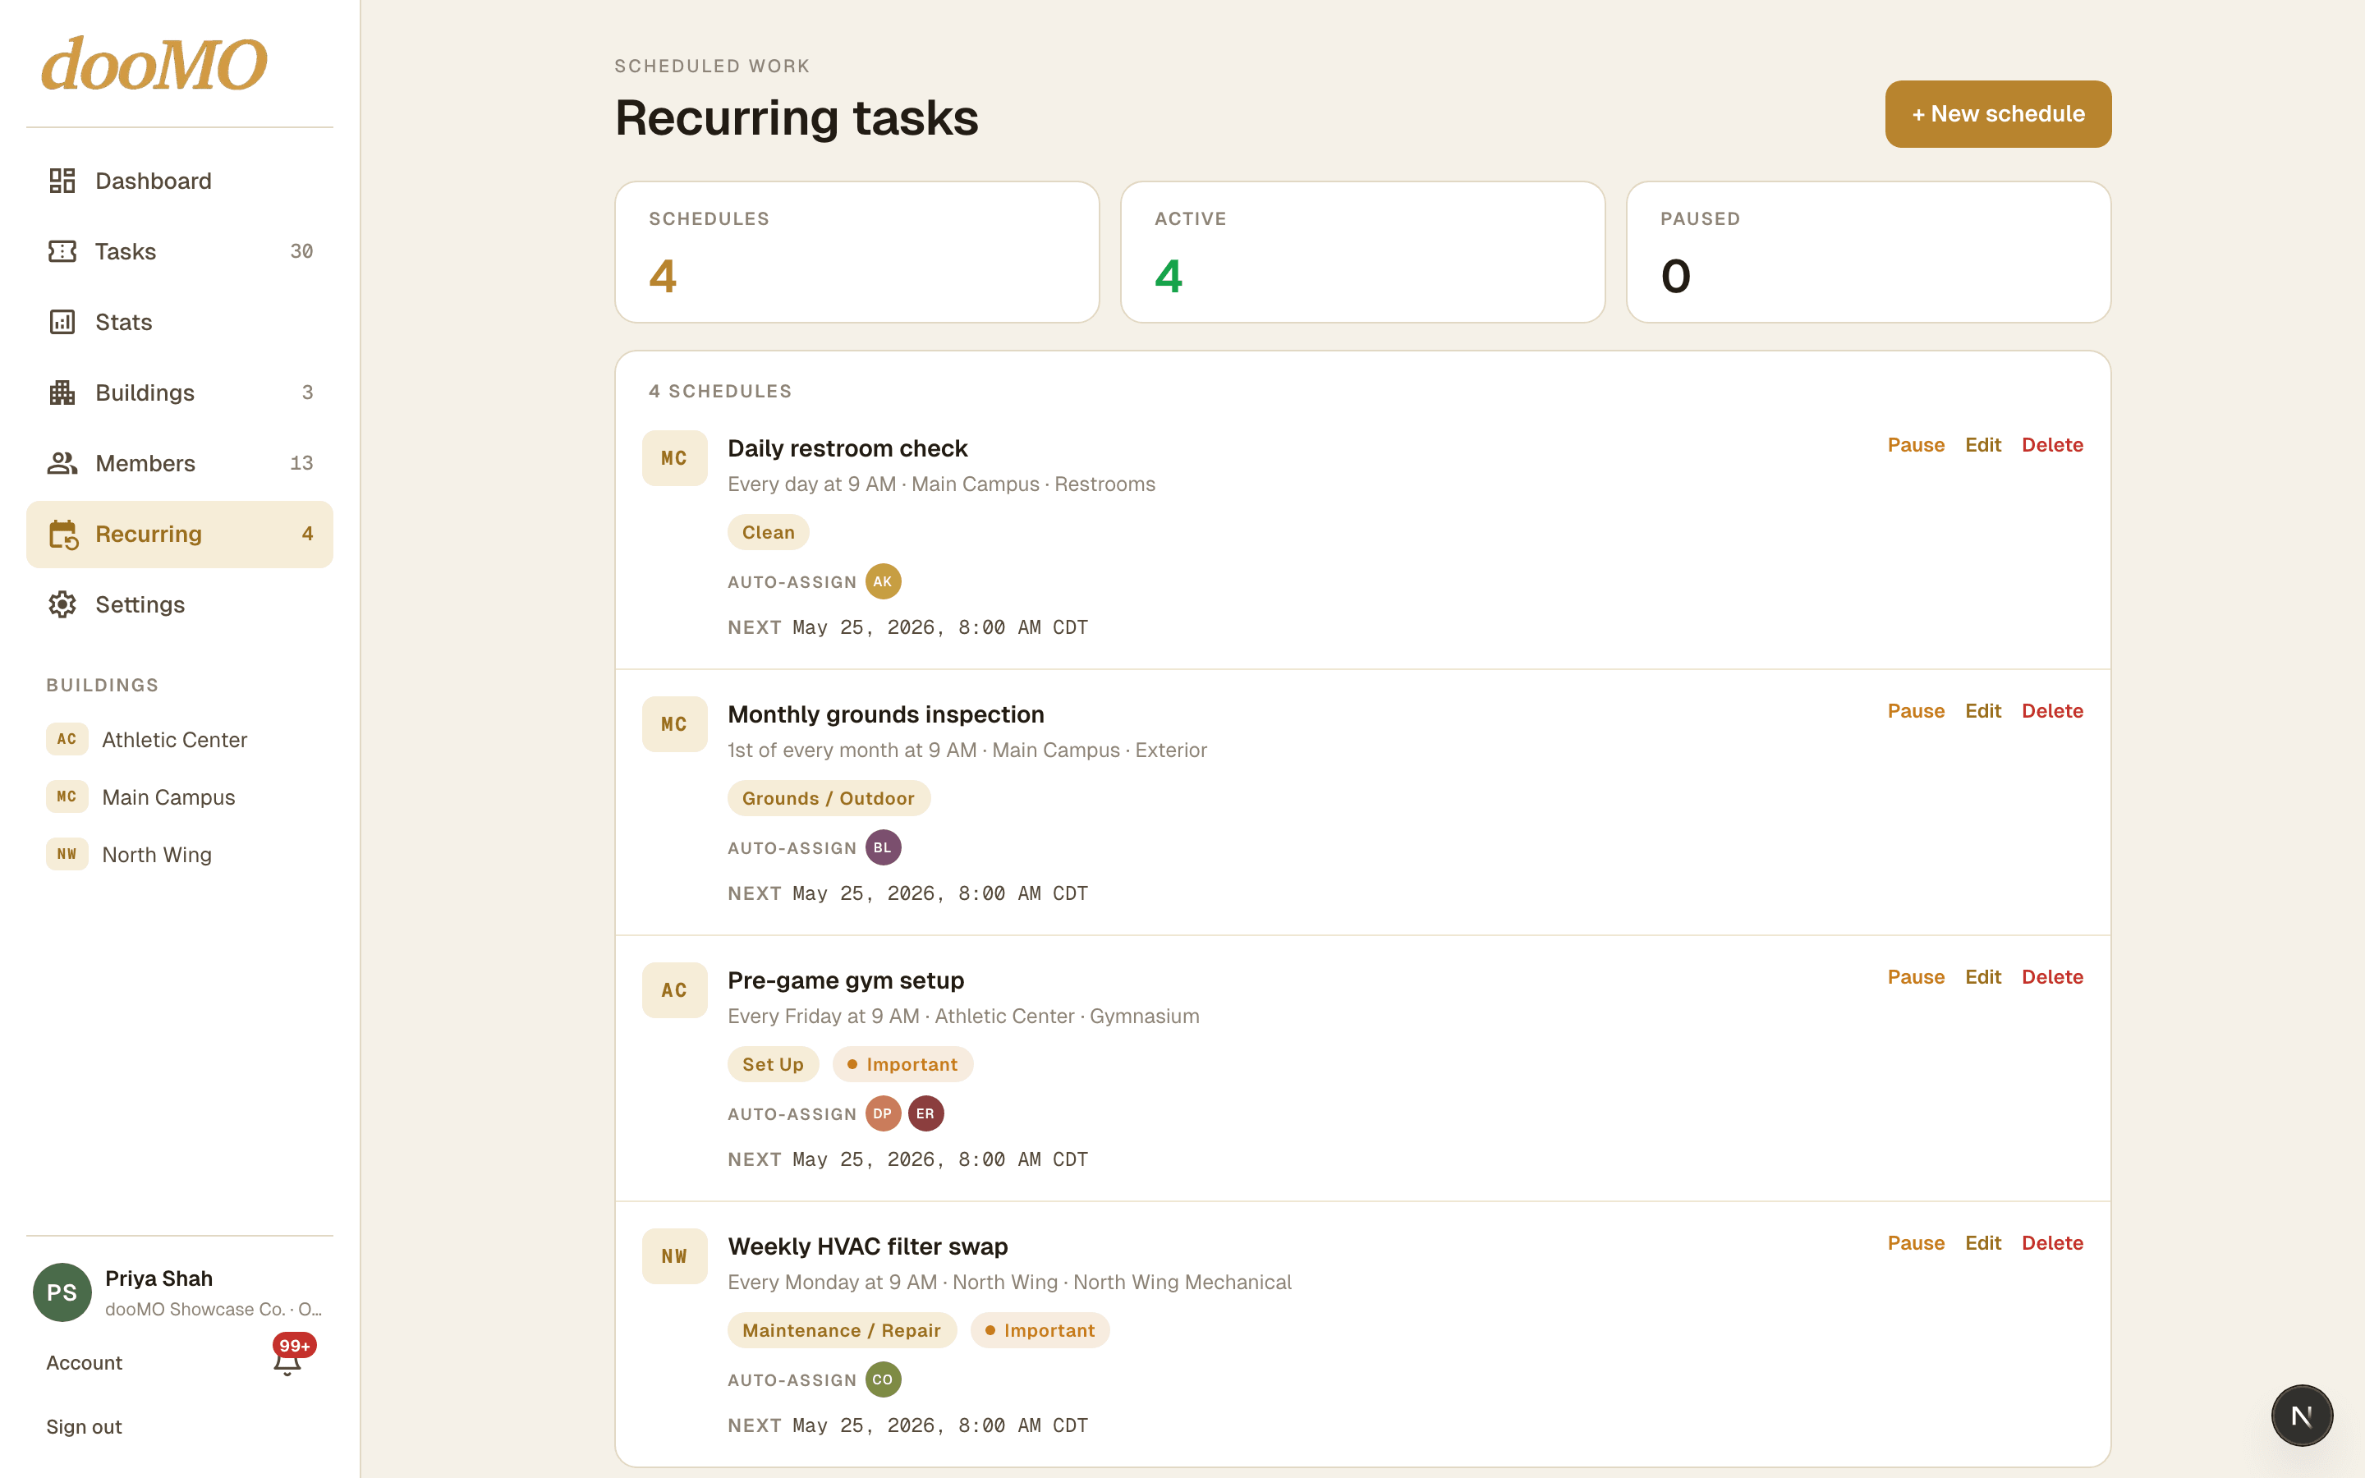Click the Schedules count card
This screenshot has height=1478, width=2365.
coord(857,252)
